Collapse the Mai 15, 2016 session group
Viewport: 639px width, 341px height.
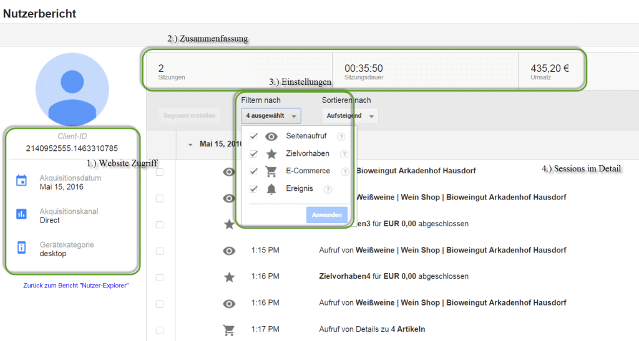190,144
